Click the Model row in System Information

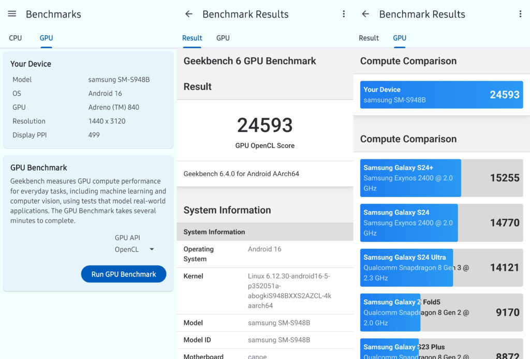265,322
